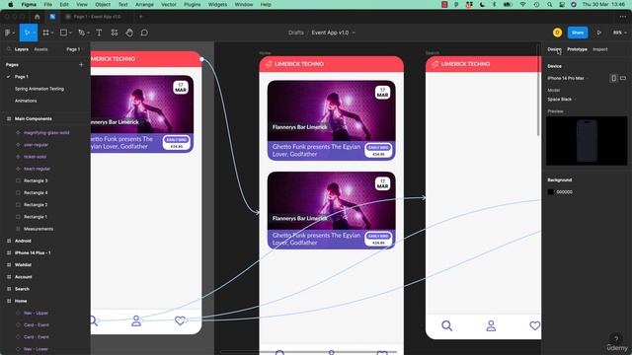This screenshot has height=355, width=632.
Task: Open macOS Spotlight search
Action: coord(549,4)
